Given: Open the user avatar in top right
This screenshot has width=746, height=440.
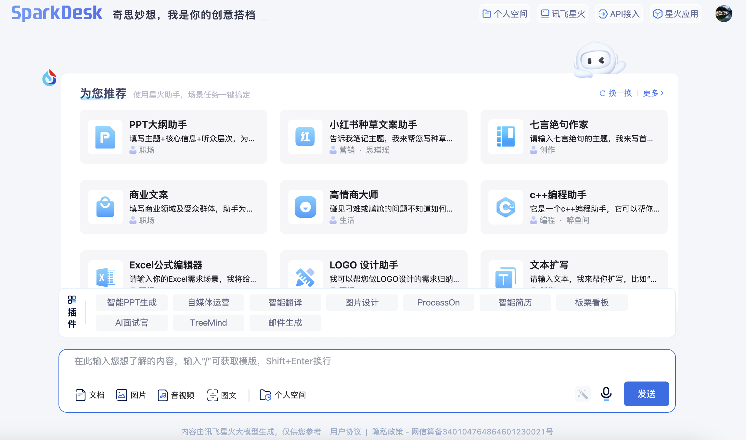Looking at the screenshot, I should tap(724, 14).
